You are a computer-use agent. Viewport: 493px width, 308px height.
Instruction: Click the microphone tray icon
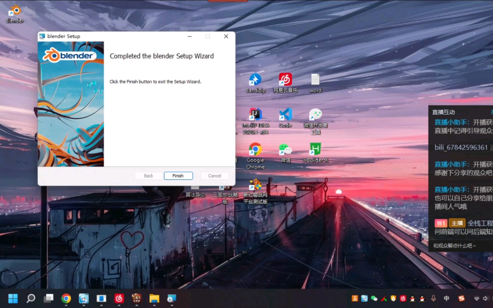pyautogui.click(x=433, y=298)
